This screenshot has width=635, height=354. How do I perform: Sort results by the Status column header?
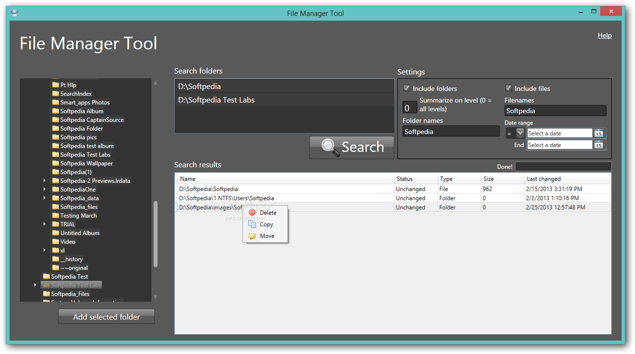click(416, 179)
